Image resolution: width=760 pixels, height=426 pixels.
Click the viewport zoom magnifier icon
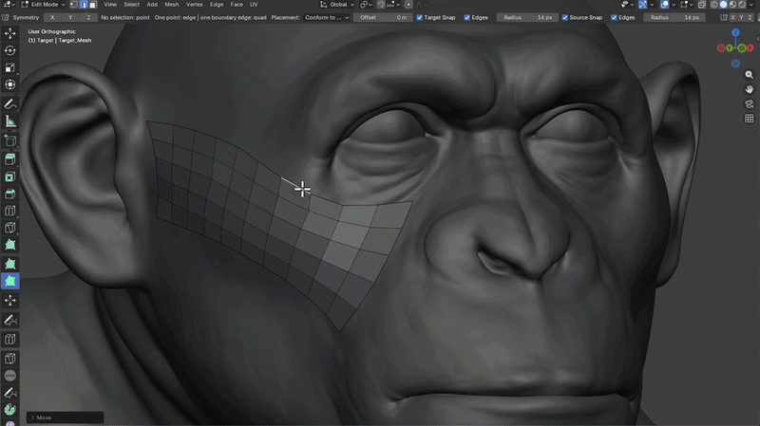tap(750, 75)
